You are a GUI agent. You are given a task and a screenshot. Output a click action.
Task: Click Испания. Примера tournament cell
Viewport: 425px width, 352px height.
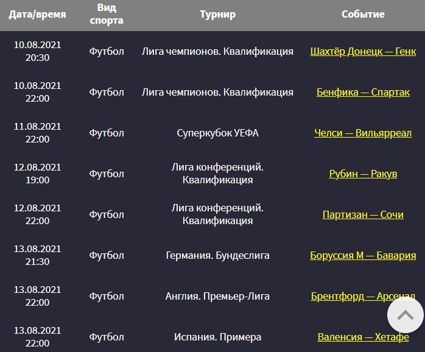click(217, 337)
